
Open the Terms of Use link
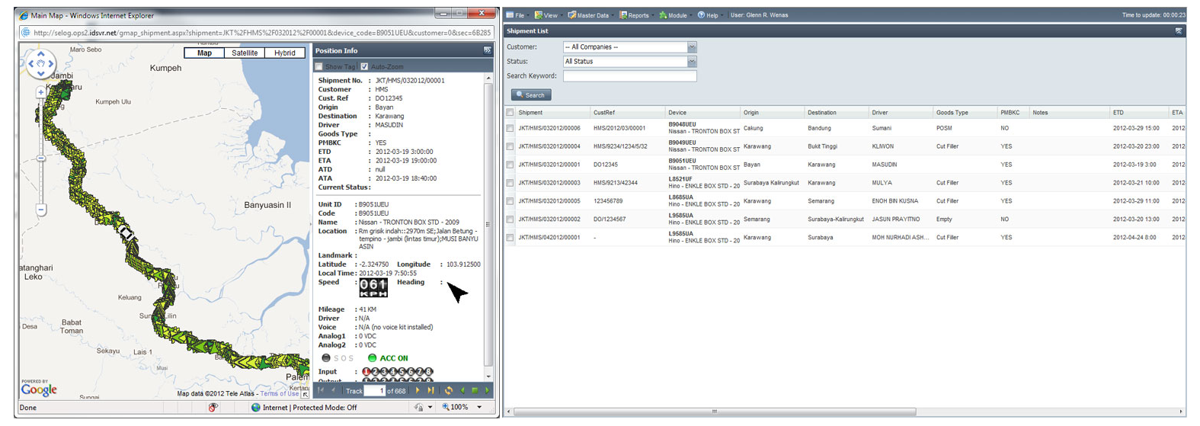pos(279,394)
